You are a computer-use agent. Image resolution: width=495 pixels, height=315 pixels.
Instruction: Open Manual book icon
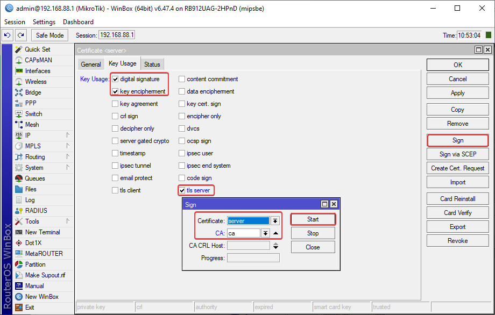pyautogui.click(x=19, y=286)
